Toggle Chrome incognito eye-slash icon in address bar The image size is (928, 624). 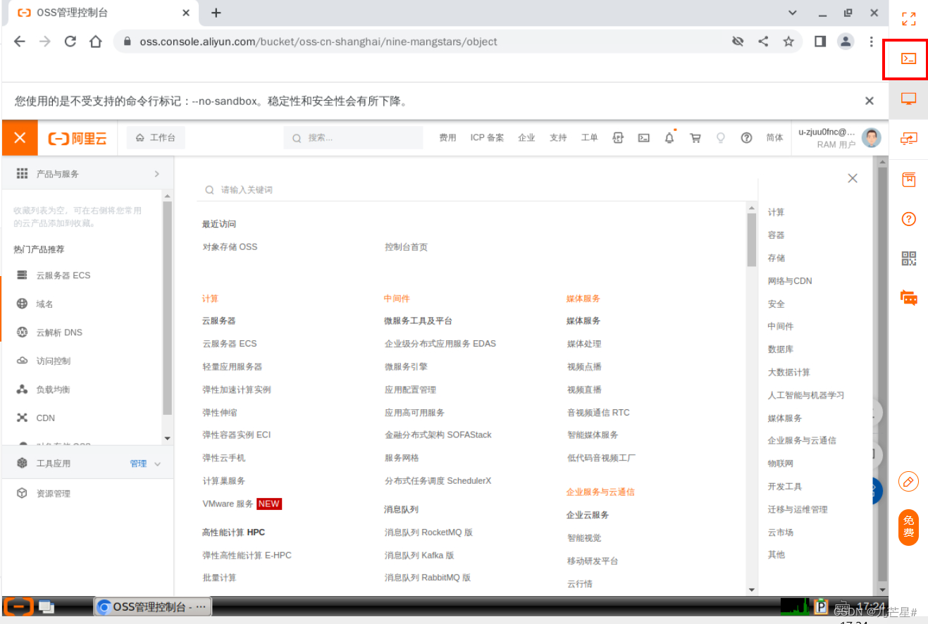click(738, 42)
